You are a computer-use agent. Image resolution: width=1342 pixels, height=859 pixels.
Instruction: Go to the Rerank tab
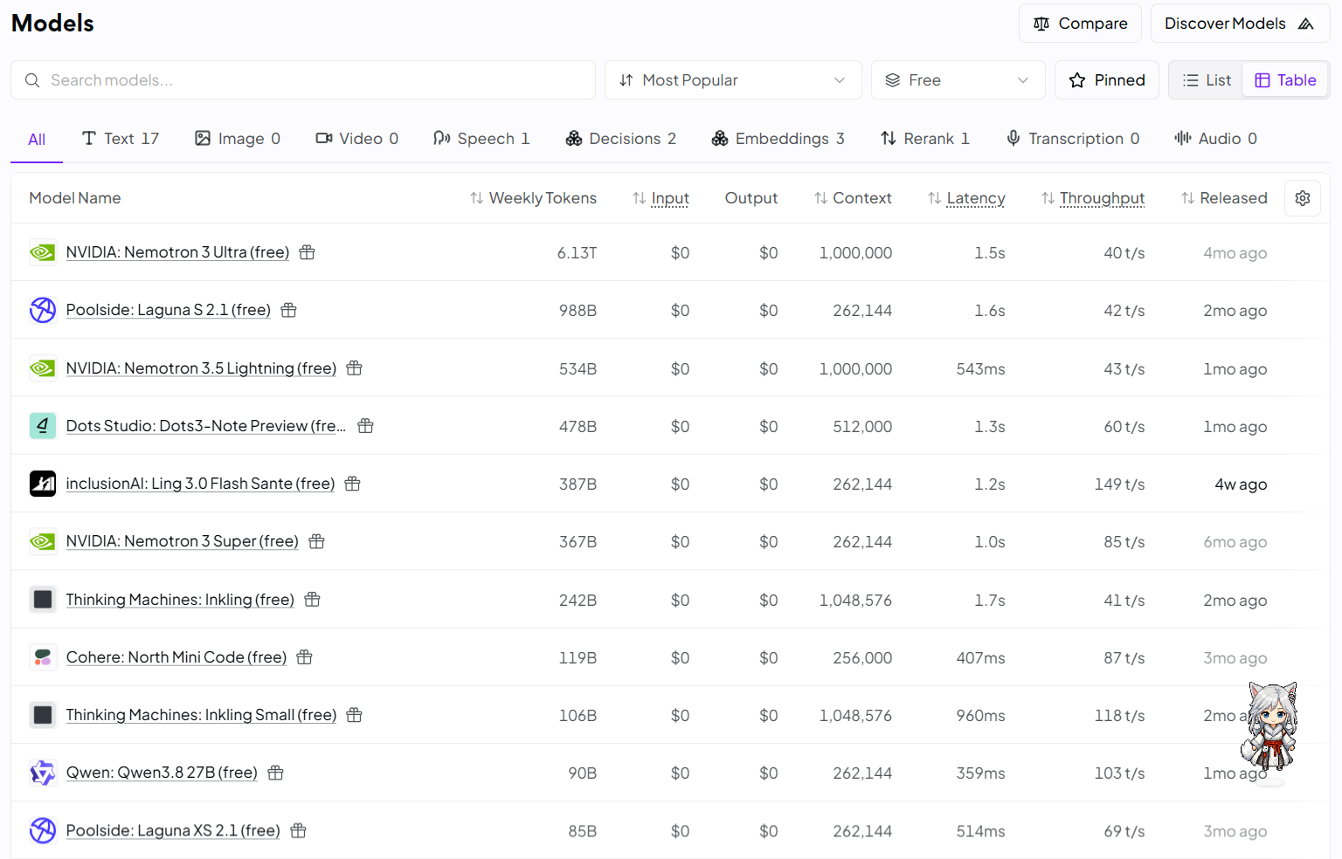pyautogui.click(x=925, y=139)
